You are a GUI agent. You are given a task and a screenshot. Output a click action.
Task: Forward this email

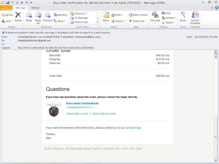click(x=48, y=17)
